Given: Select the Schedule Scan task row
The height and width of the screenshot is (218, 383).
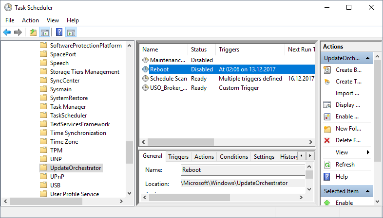Looking at the screenshot, I should (x=168, y=78).
